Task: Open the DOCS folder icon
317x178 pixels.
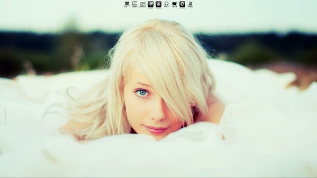Action: coord(174,4)
